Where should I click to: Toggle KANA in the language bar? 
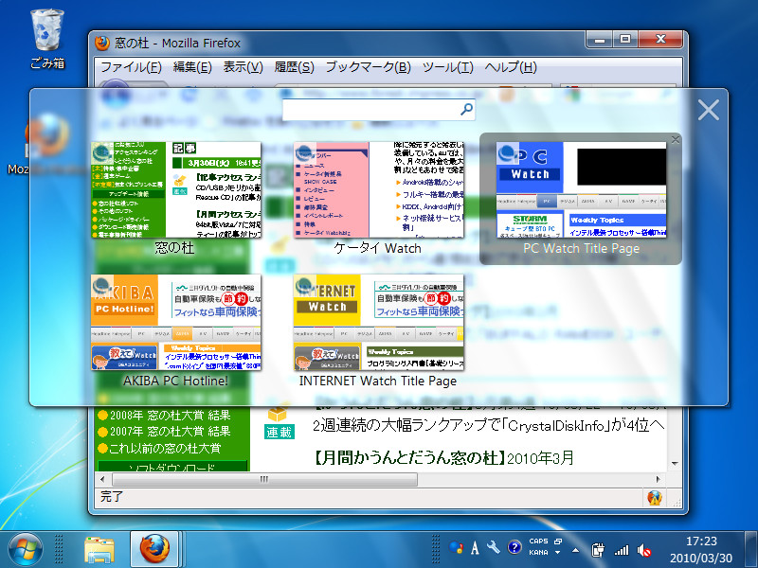[x=538, y=553]
